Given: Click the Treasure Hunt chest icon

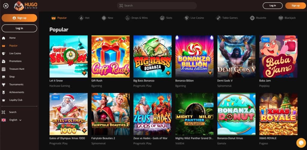Looking at the screenshot, I should pyautogui.click(x=4, y=69).
